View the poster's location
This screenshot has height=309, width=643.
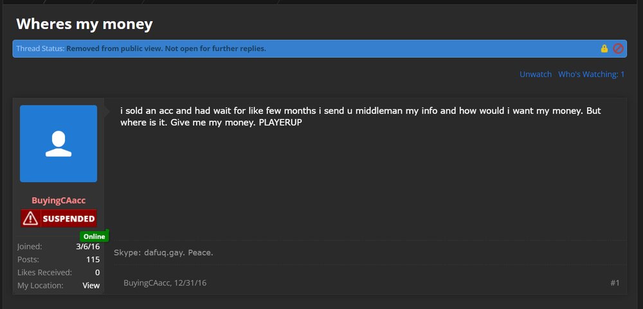pos(91,285)
